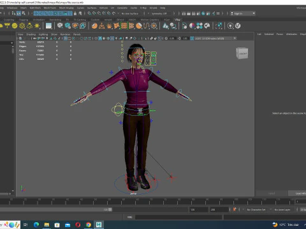This screenshot has height=229, width=306.
Task: Open the Edit Mesh menu
Action: [35, 8]
